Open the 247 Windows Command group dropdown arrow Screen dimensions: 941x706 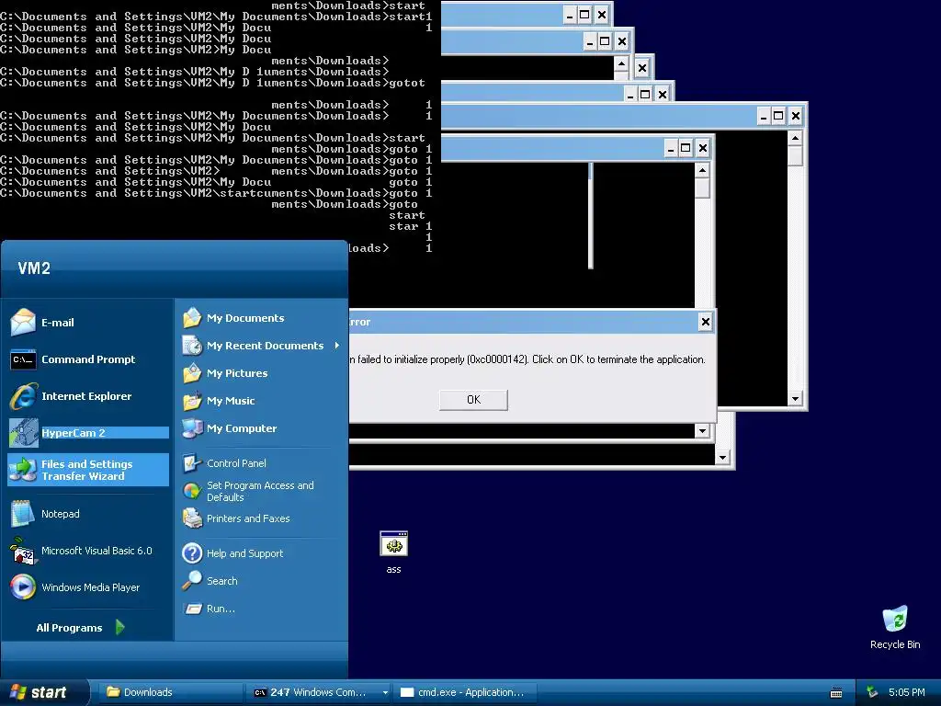[385, 693]
